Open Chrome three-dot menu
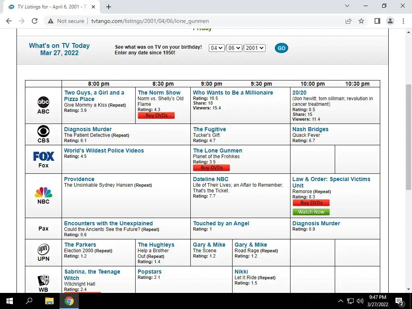The image size is (412, 309). (x=403, y=21)
